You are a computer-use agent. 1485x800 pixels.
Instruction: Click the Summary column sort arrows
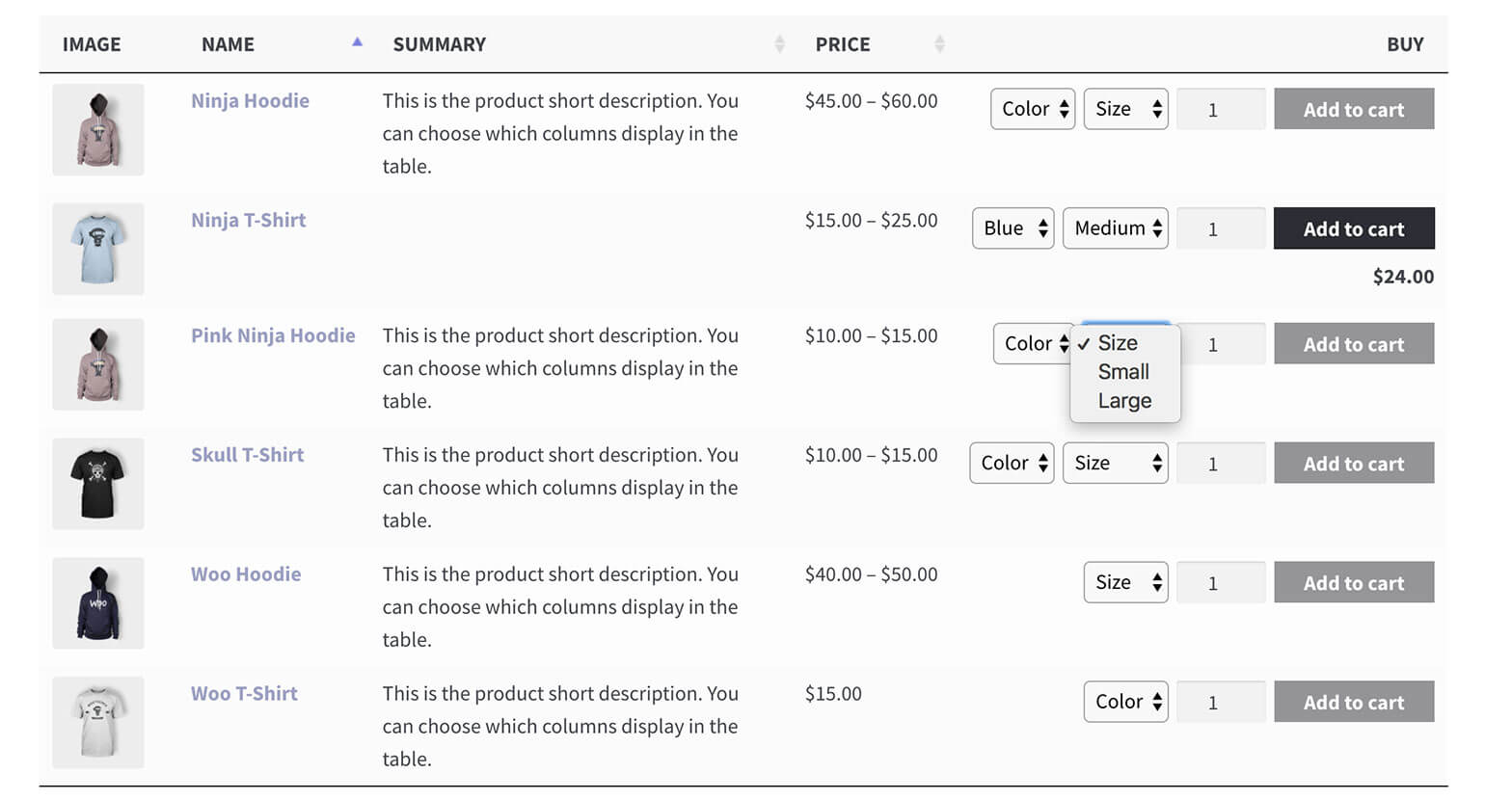click(x=779, y=44)
